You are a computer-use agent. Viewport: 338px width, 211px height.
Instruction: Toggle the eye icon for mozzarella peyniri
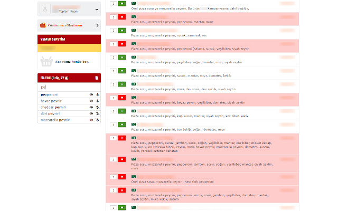[x=91, y=120]
